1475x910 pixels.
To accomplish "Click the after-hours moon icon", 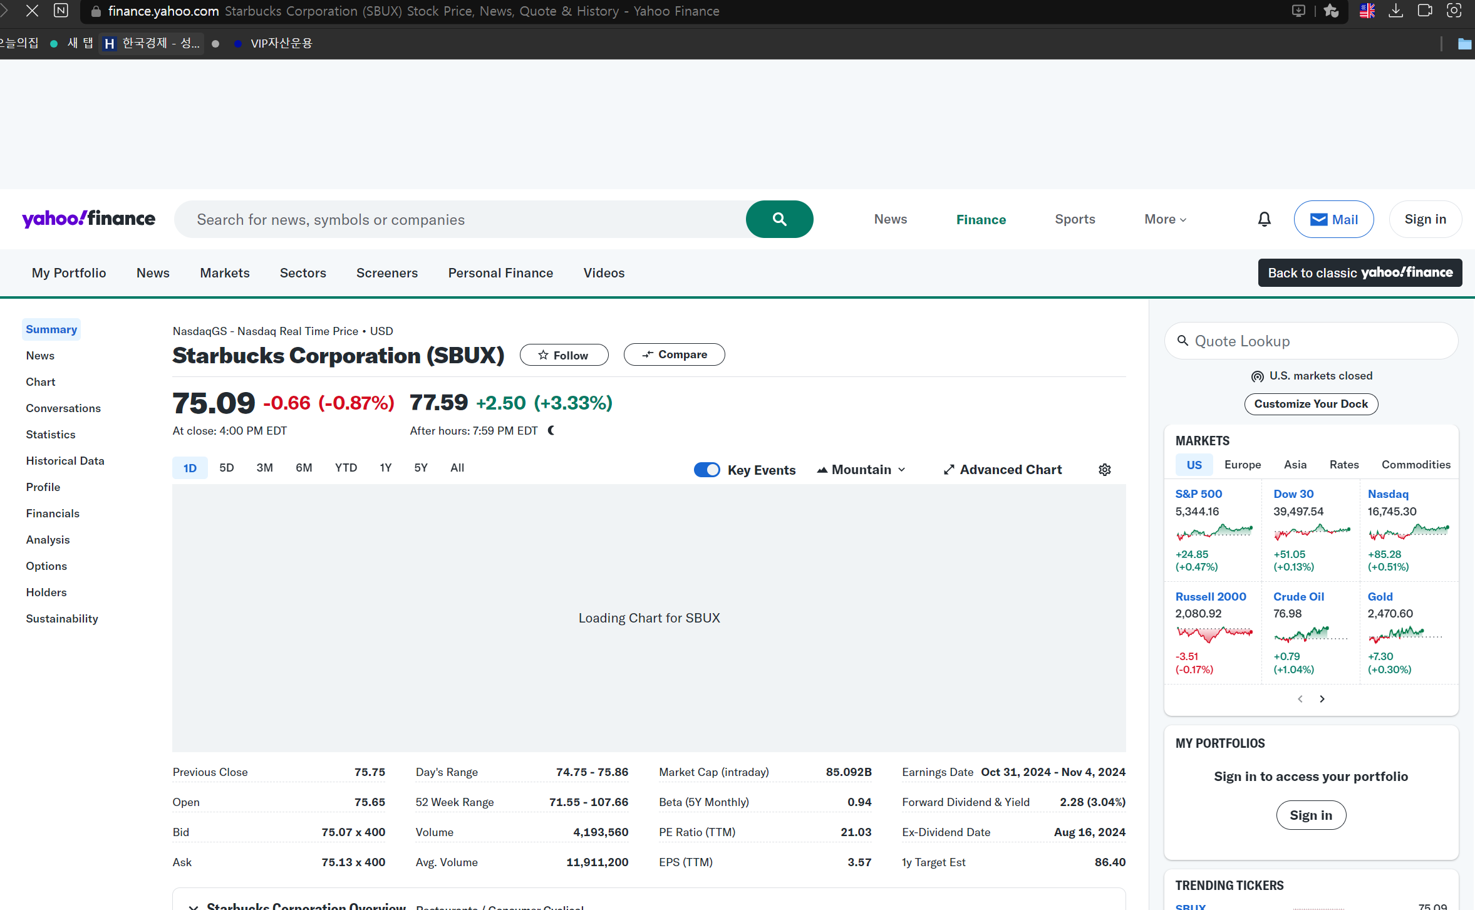I will click(x=551, y=430).
